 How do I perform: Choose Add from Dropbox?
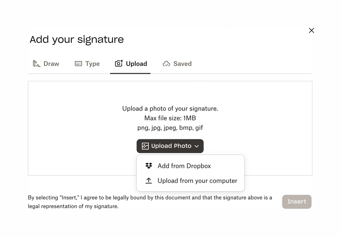click(x=185, y=166)
